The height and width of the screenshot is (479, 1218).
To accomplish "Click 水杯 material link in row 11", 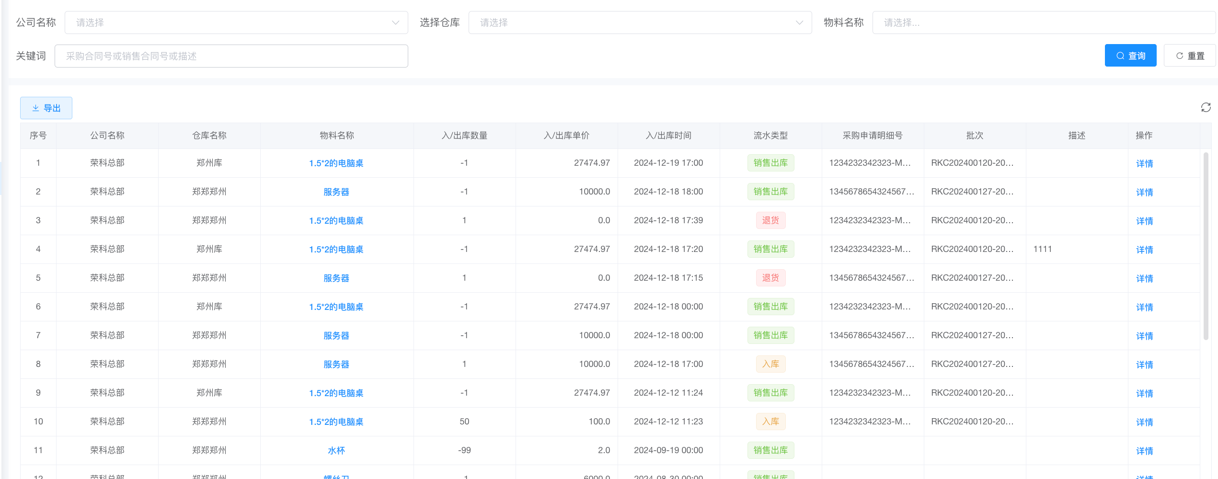I will click(x=336, y=450).
